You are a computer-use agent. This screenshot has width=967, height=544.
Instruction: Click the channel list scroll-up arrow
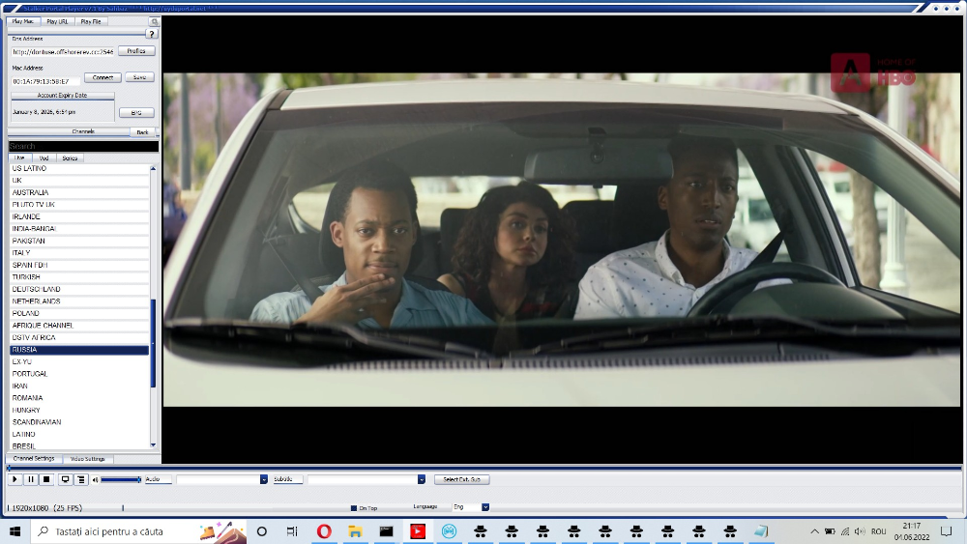pyautogui.click(x=153, y=168)
